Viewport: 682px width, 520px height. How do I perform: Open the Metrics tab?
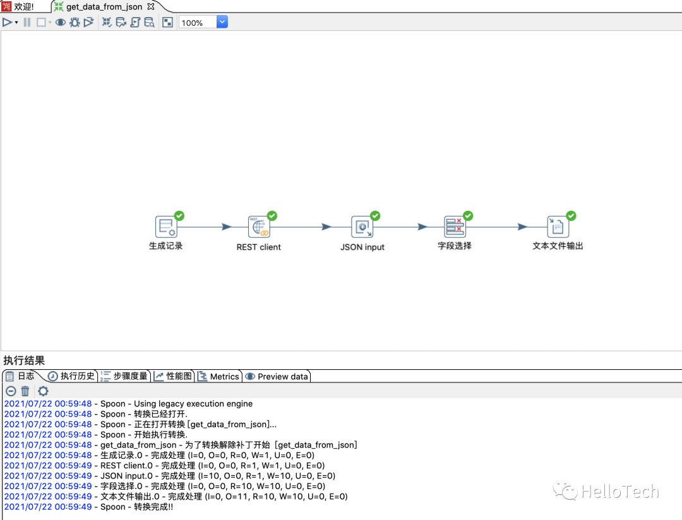tap(218, 377)
